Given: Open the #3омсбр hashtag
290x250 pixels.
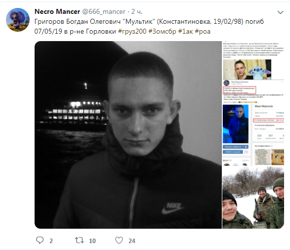Looking at the screenshot, I should tap(162, 32).
